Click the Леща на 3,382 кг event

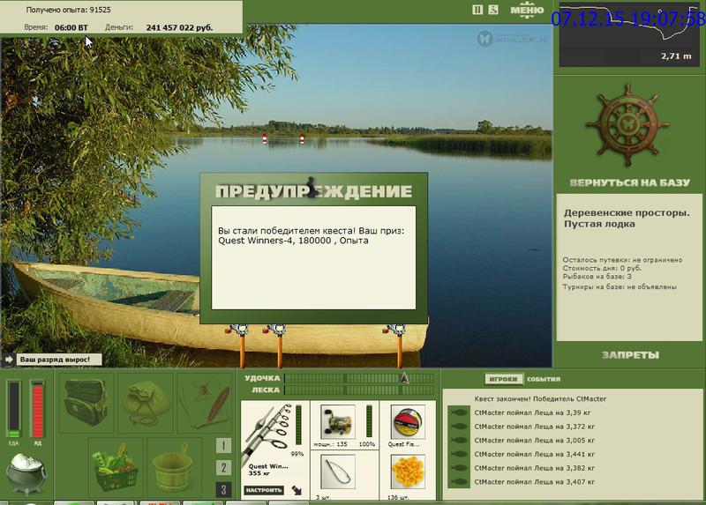coord(534,468)
